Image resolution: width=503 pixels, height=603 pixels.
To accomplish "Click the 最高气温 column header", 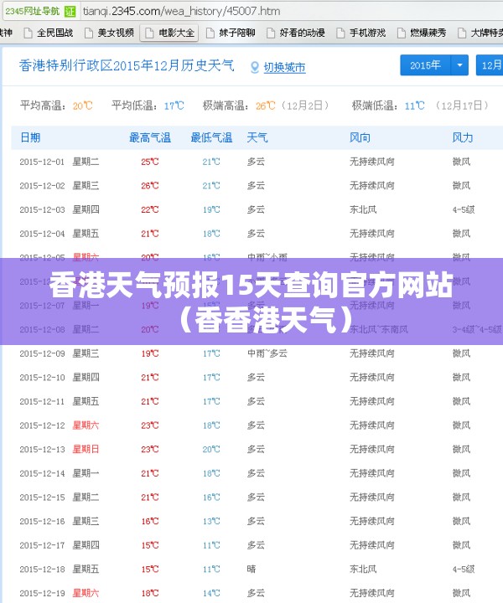I will [x=150, y=137].
